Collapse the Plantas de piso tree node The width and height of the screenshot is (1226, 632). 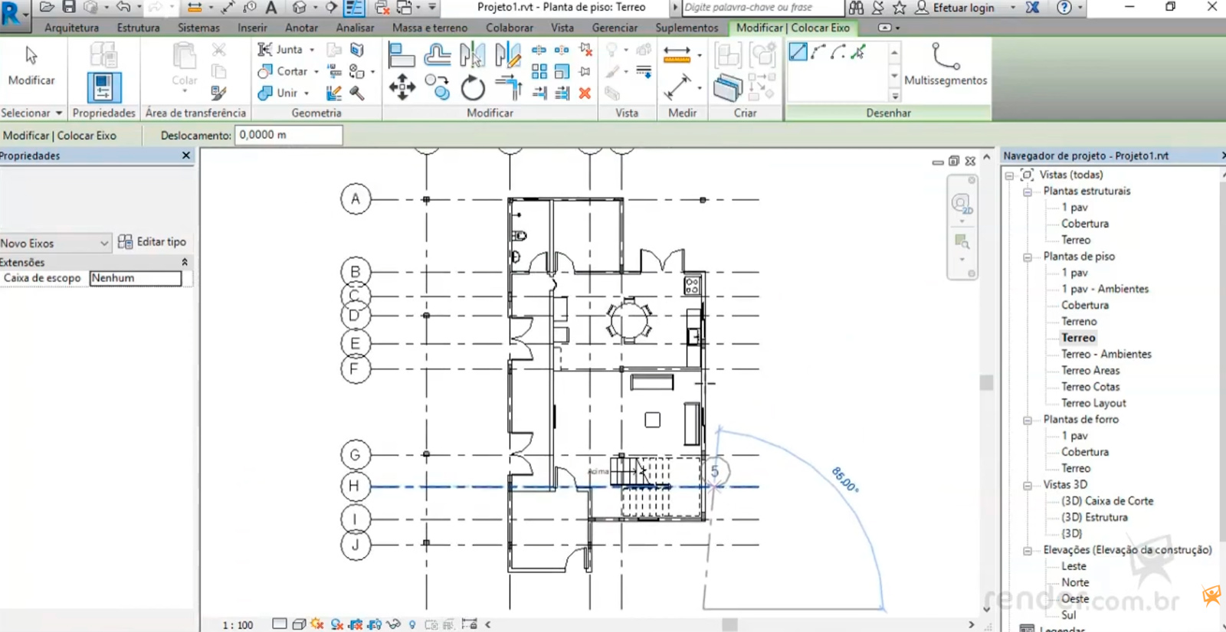(x=1028, y=257)
